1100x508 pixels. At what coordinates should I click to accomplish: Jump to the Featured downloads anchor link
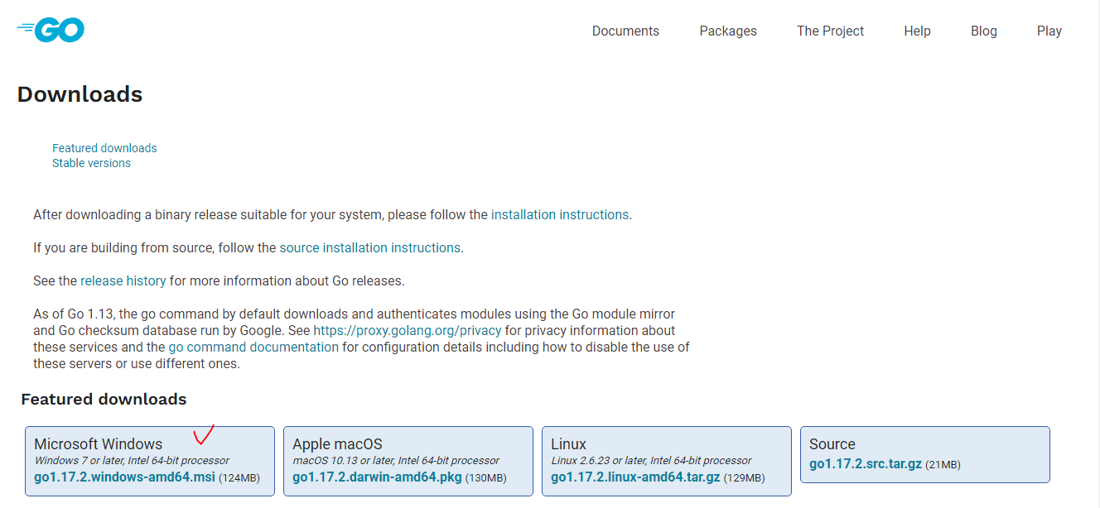point(104,148)
